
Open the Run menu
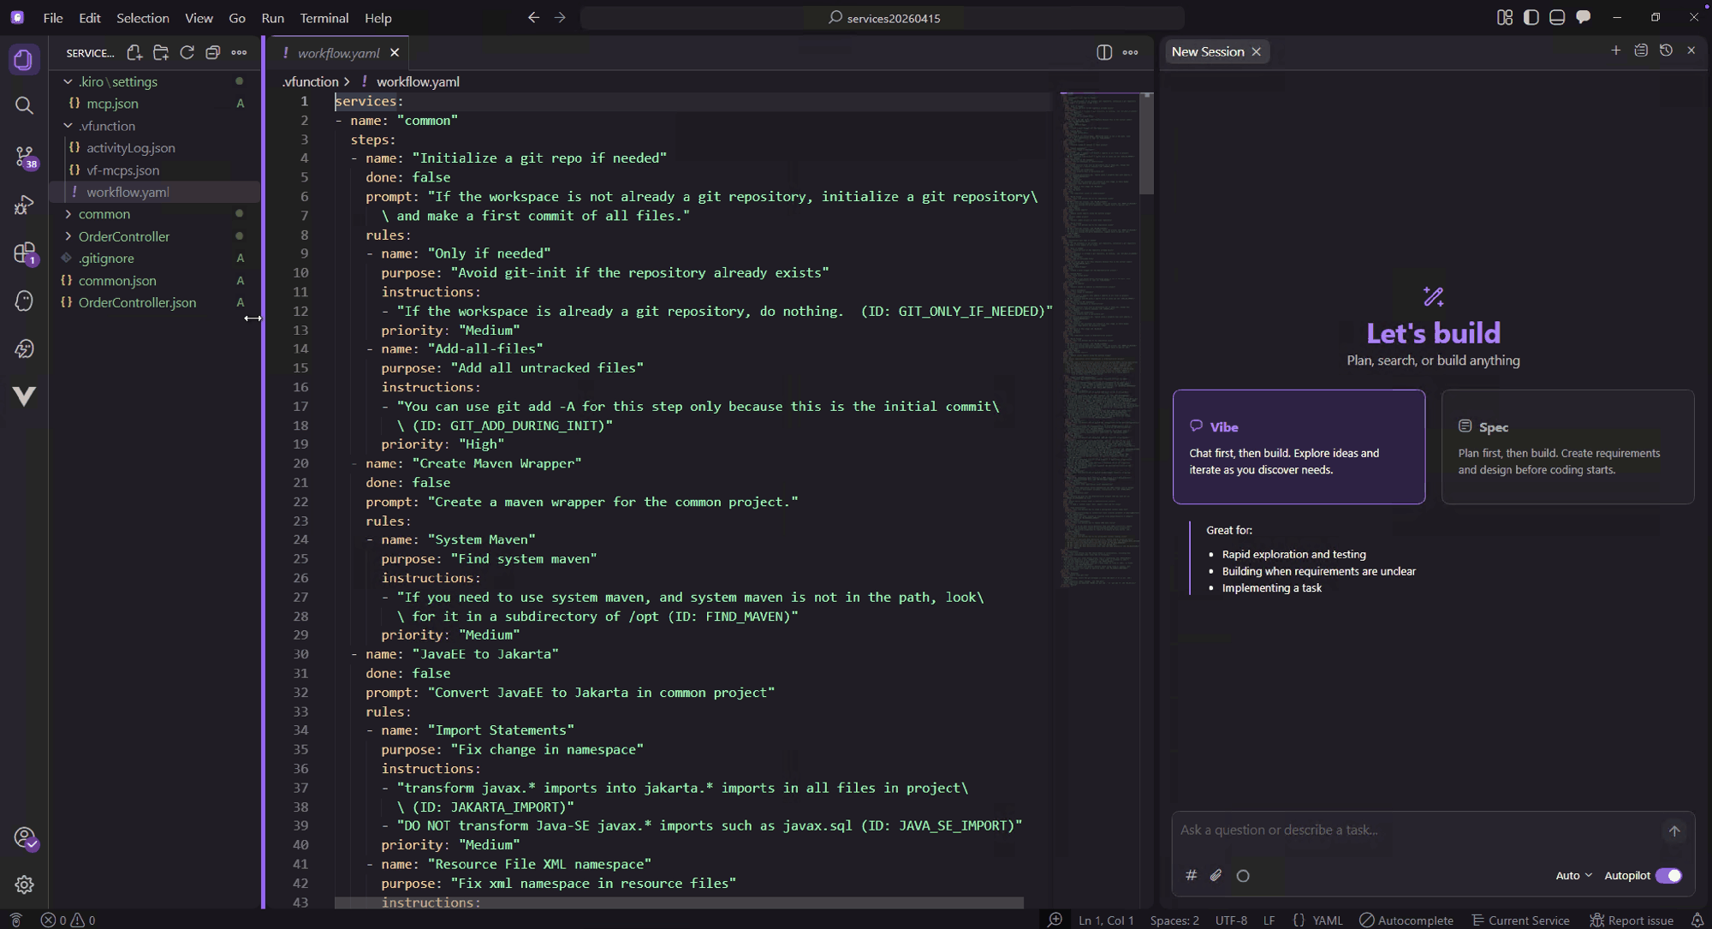[x=272, y=17]
